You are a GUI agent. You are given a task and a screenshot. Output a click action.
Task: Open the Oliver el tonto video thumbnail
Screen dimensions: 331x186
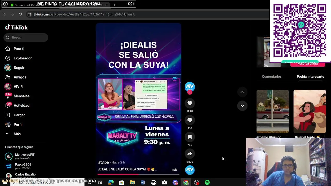coord(310,111)
